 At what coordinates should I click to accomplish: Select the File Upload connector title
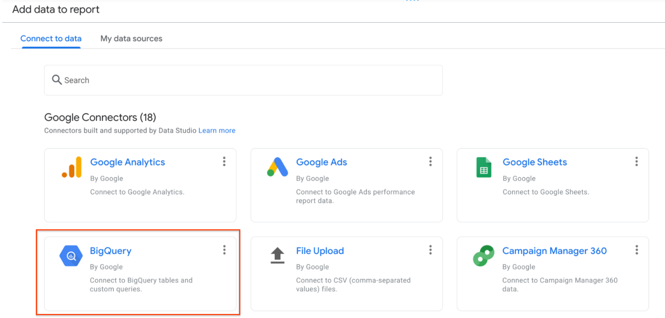pos(320,251)
